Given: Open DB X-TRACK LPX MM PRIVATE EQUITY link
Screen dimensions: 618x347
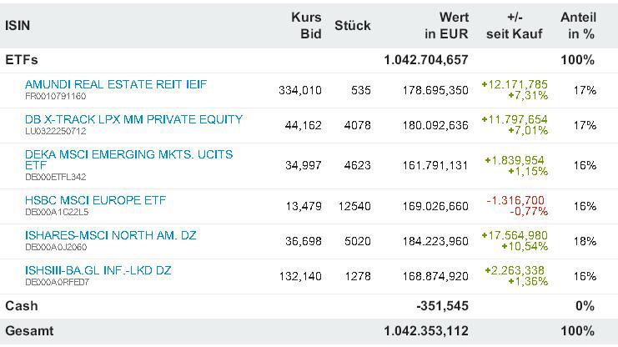Looking at the screenshot, I should pos(133,119).
